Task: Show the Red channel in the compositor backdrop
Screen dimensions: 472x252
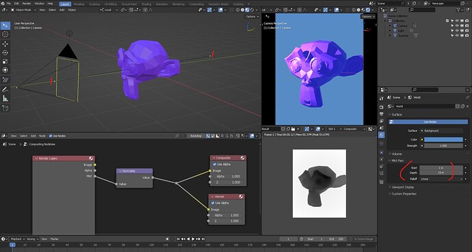Action: click(x=222, y=136)
